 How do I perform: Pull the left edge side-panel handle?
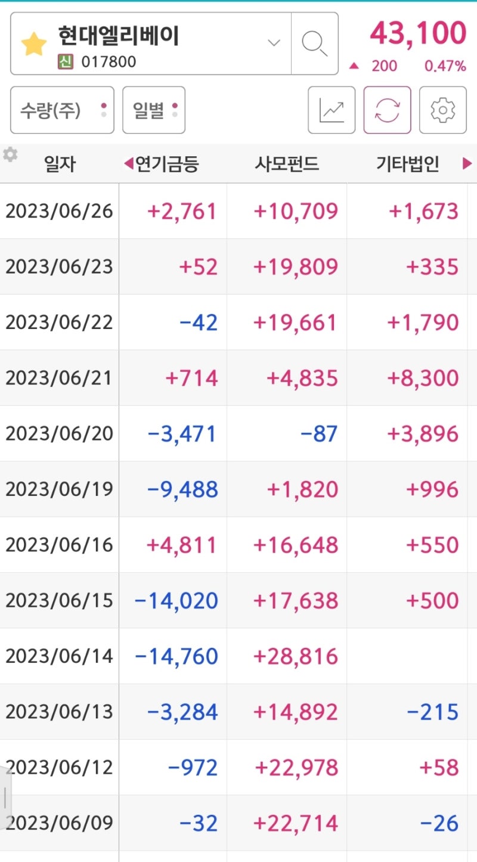click(5, 797)
